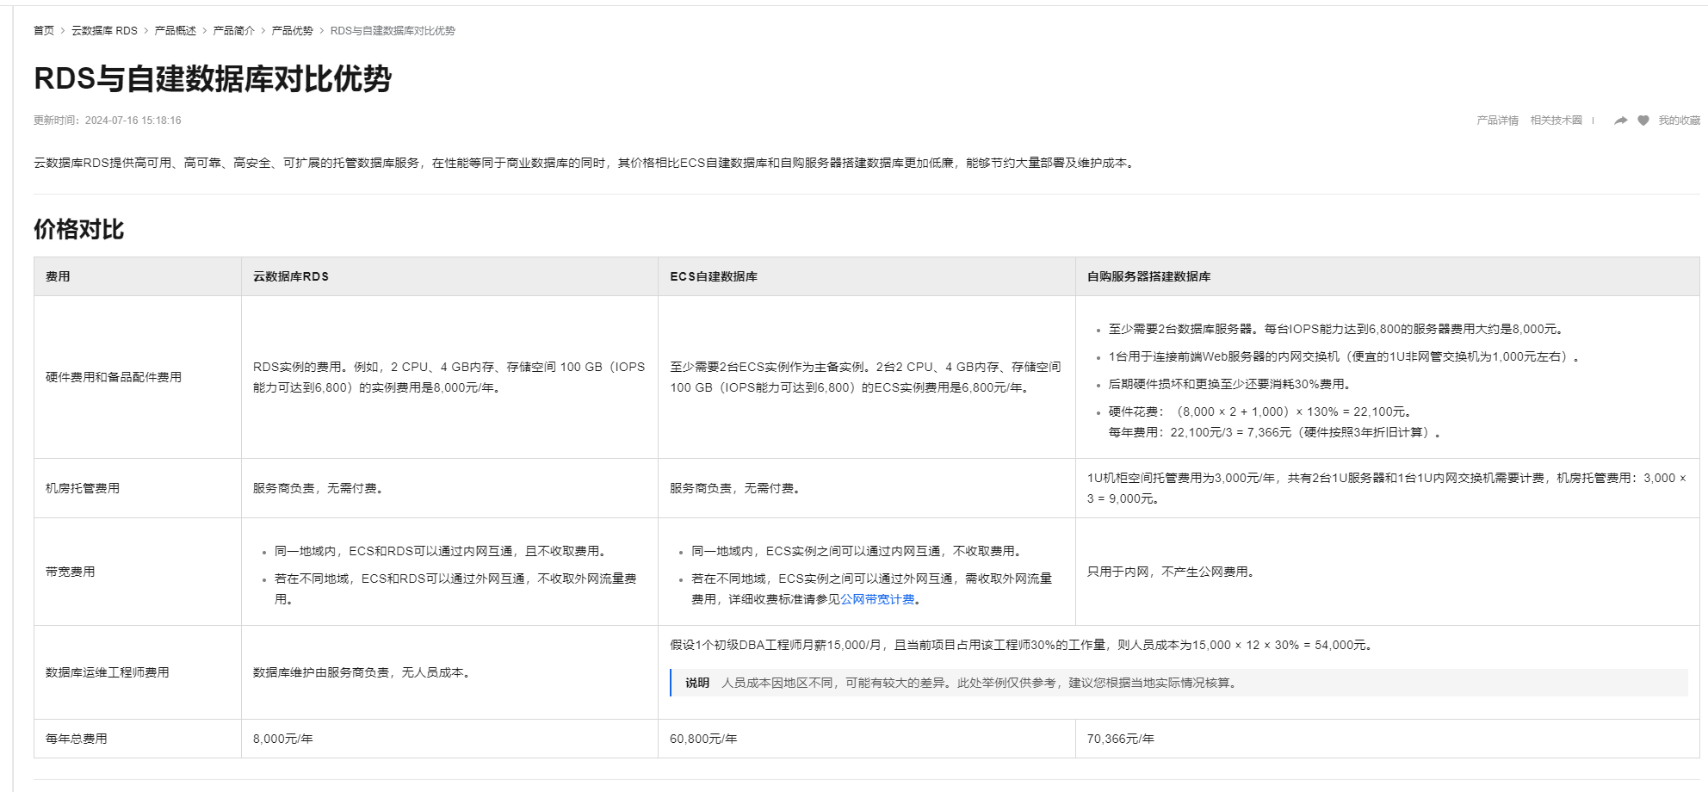
Task: Click the 带宽费用 row label
Action: (71, 572)
